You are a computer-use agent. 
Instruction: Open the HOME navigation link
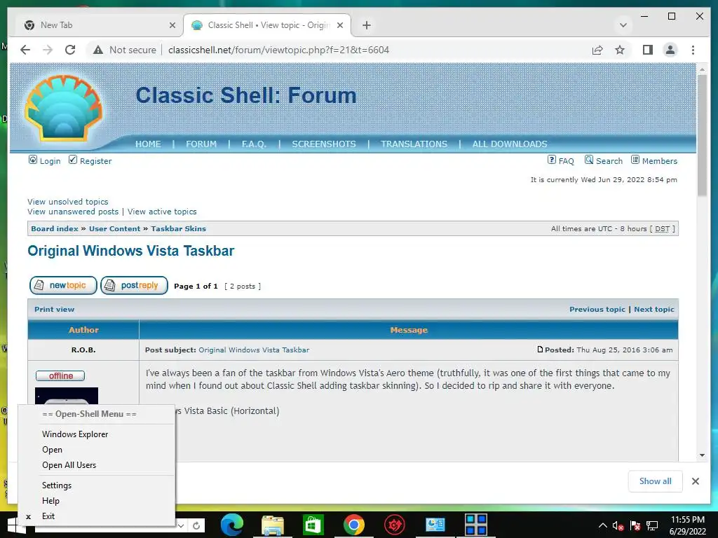tap(148, 144)
